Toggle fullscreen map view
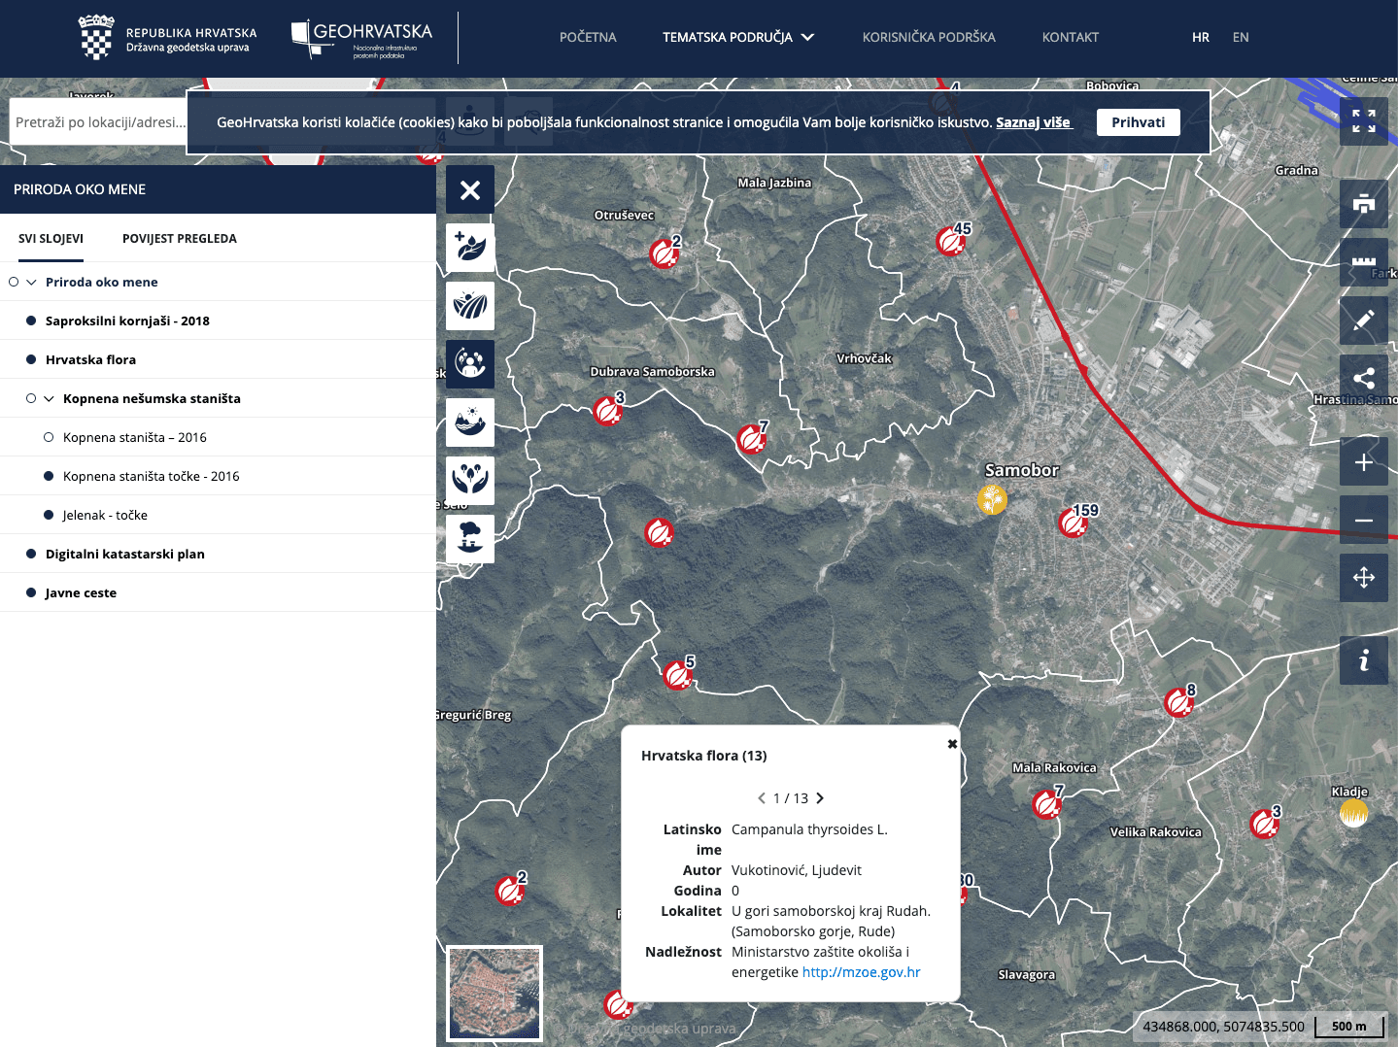 coord(1364,121)
